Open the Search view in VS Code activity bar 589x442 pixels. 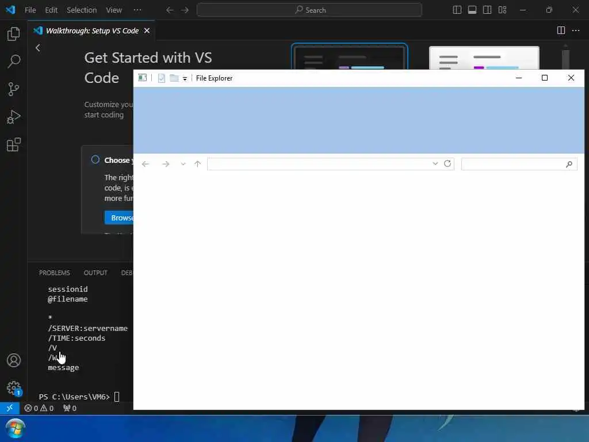14,61
